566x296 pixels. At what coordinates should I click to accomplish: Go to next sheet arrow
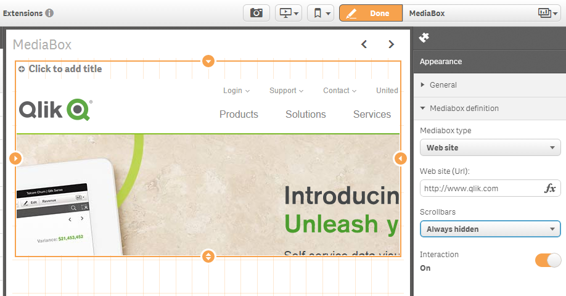391,44
